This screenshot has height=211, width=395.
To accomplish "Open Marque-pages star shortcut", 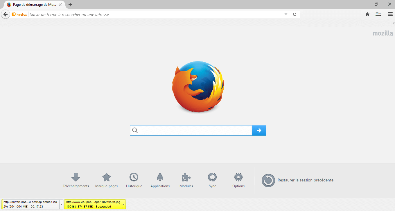I will click(x=107, y=180).
